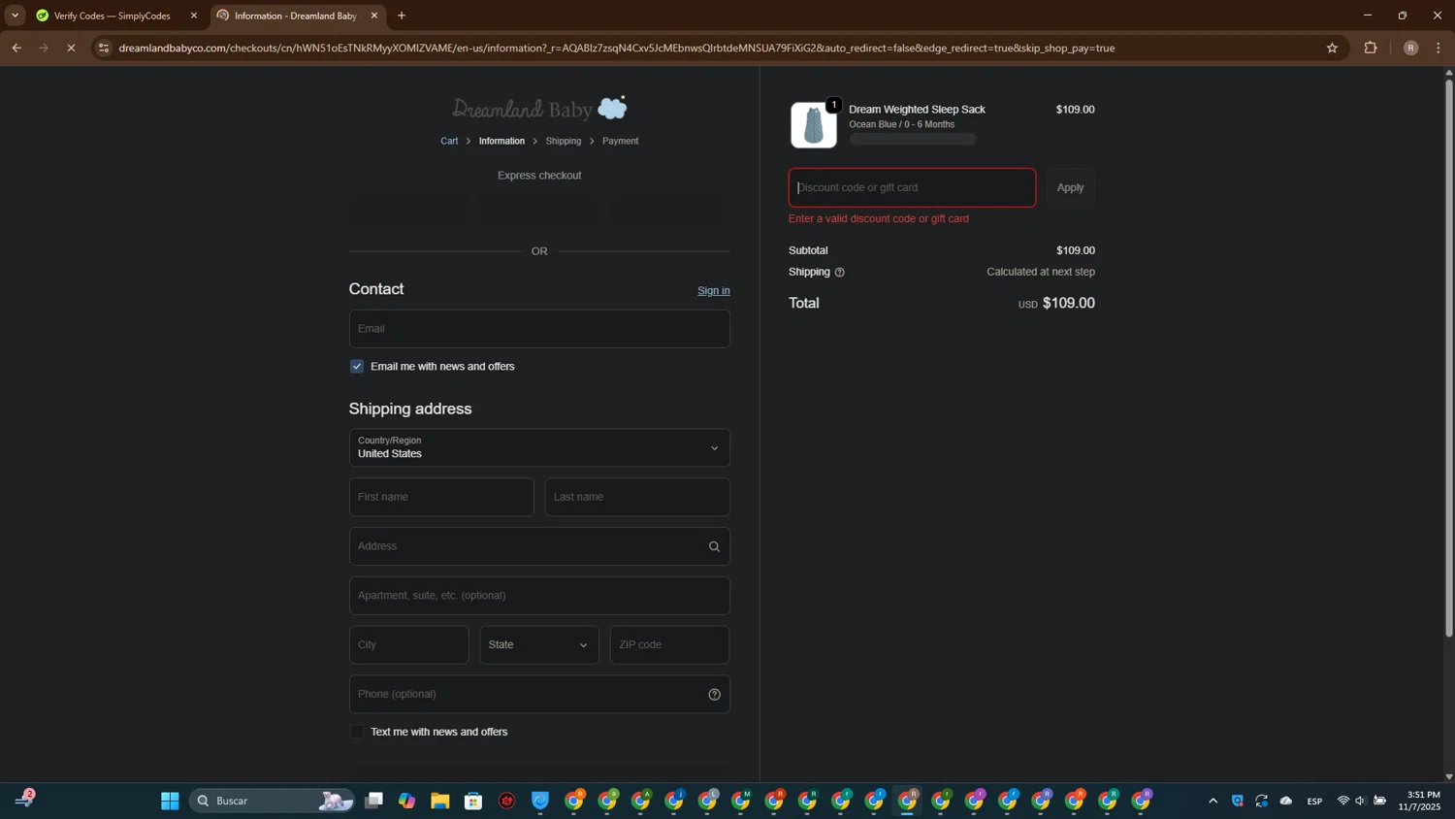Open the browser extensions puzzle icon
Image resolution: width=1455 pixels, height=819 pixels.
tap(1371, 48)
